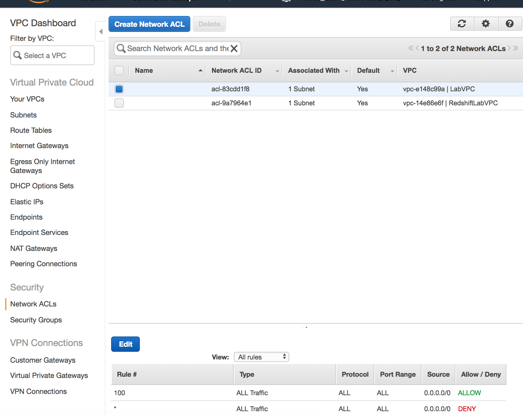Screen dimensions: 523x415
Task: Click the VPC column header
Action: coord(410,71)
